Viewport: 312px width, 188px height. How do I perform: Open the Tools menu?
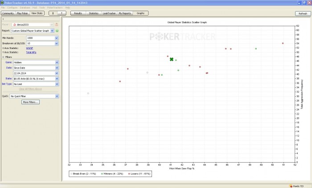pos(42,8)
